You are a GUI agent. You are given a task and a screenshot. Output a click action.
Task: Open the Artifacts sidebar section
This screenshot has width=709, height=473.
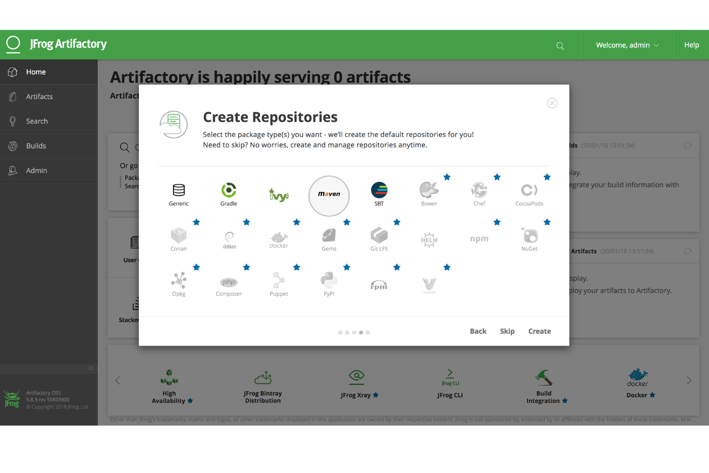49,97
